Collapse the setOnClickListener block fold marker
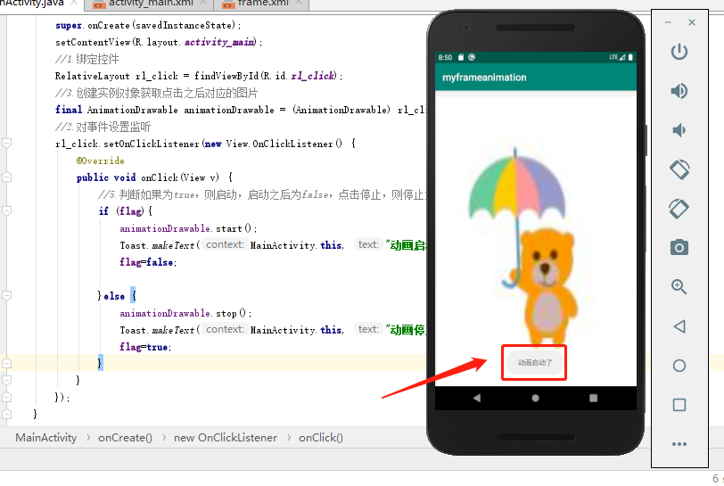724x486 pixels. (x=6, y=144)
